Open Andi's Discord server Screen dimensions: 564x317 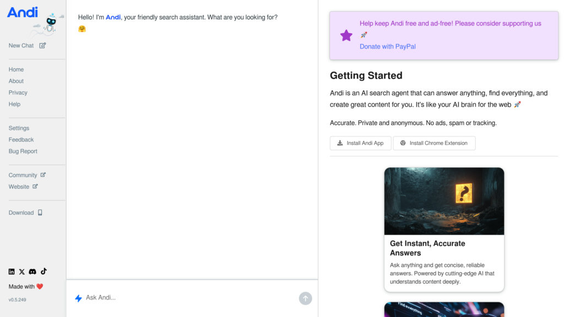[32, 272]
